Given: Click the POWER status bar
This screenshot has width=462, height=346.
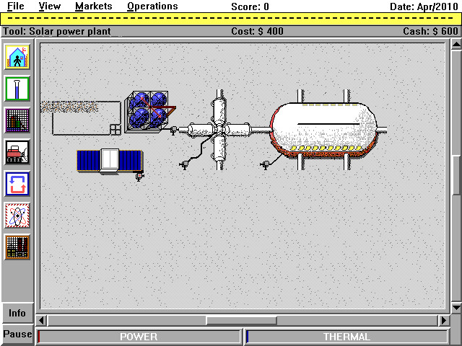Looking at the screenshot, I should (139, 337).
